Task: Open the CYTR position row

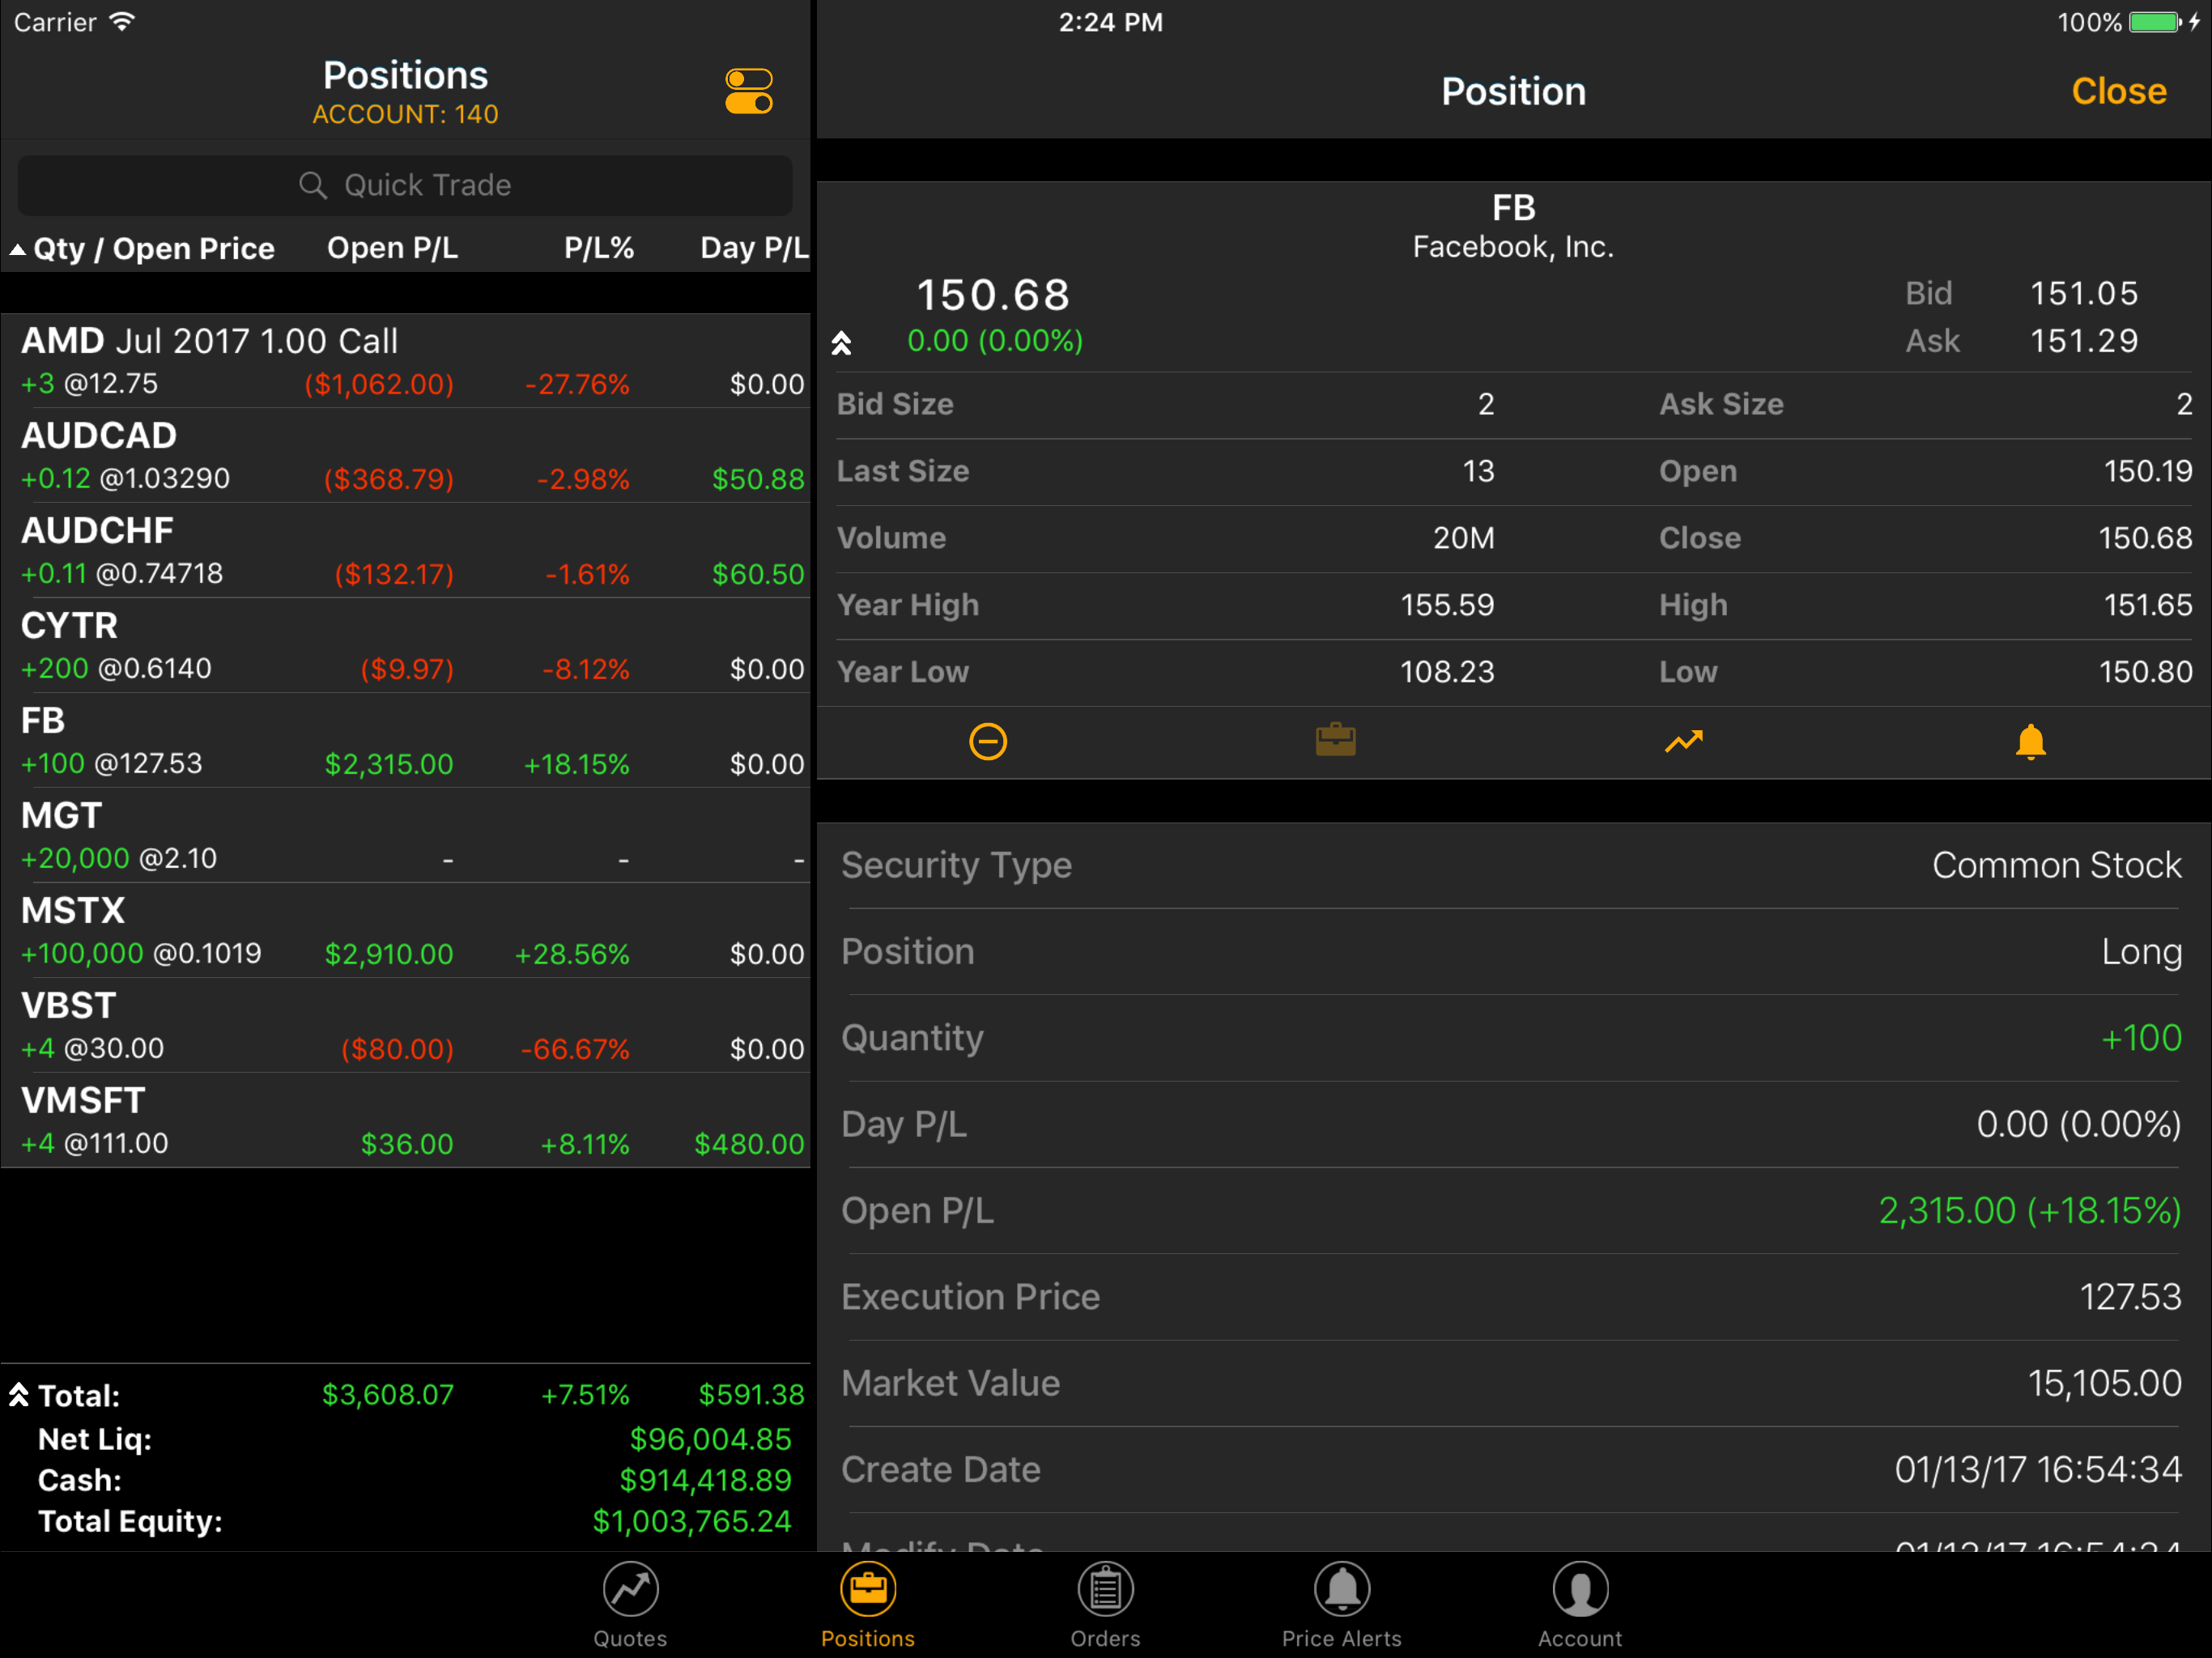Action: click(405, 646)
